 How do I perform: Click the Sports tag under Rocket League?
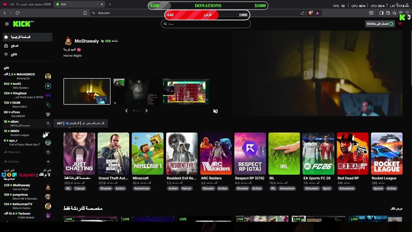pos(378,188)
